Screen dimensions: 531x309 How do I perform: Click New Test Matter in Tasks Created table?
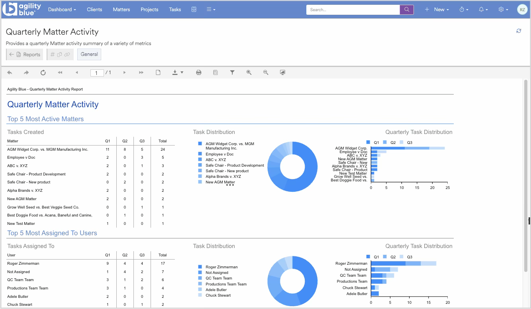(x=21, y=224)
